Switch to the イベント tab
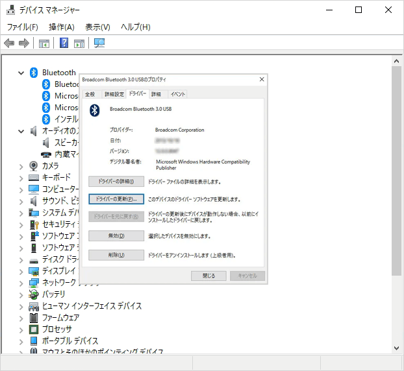 click(178, 95)
